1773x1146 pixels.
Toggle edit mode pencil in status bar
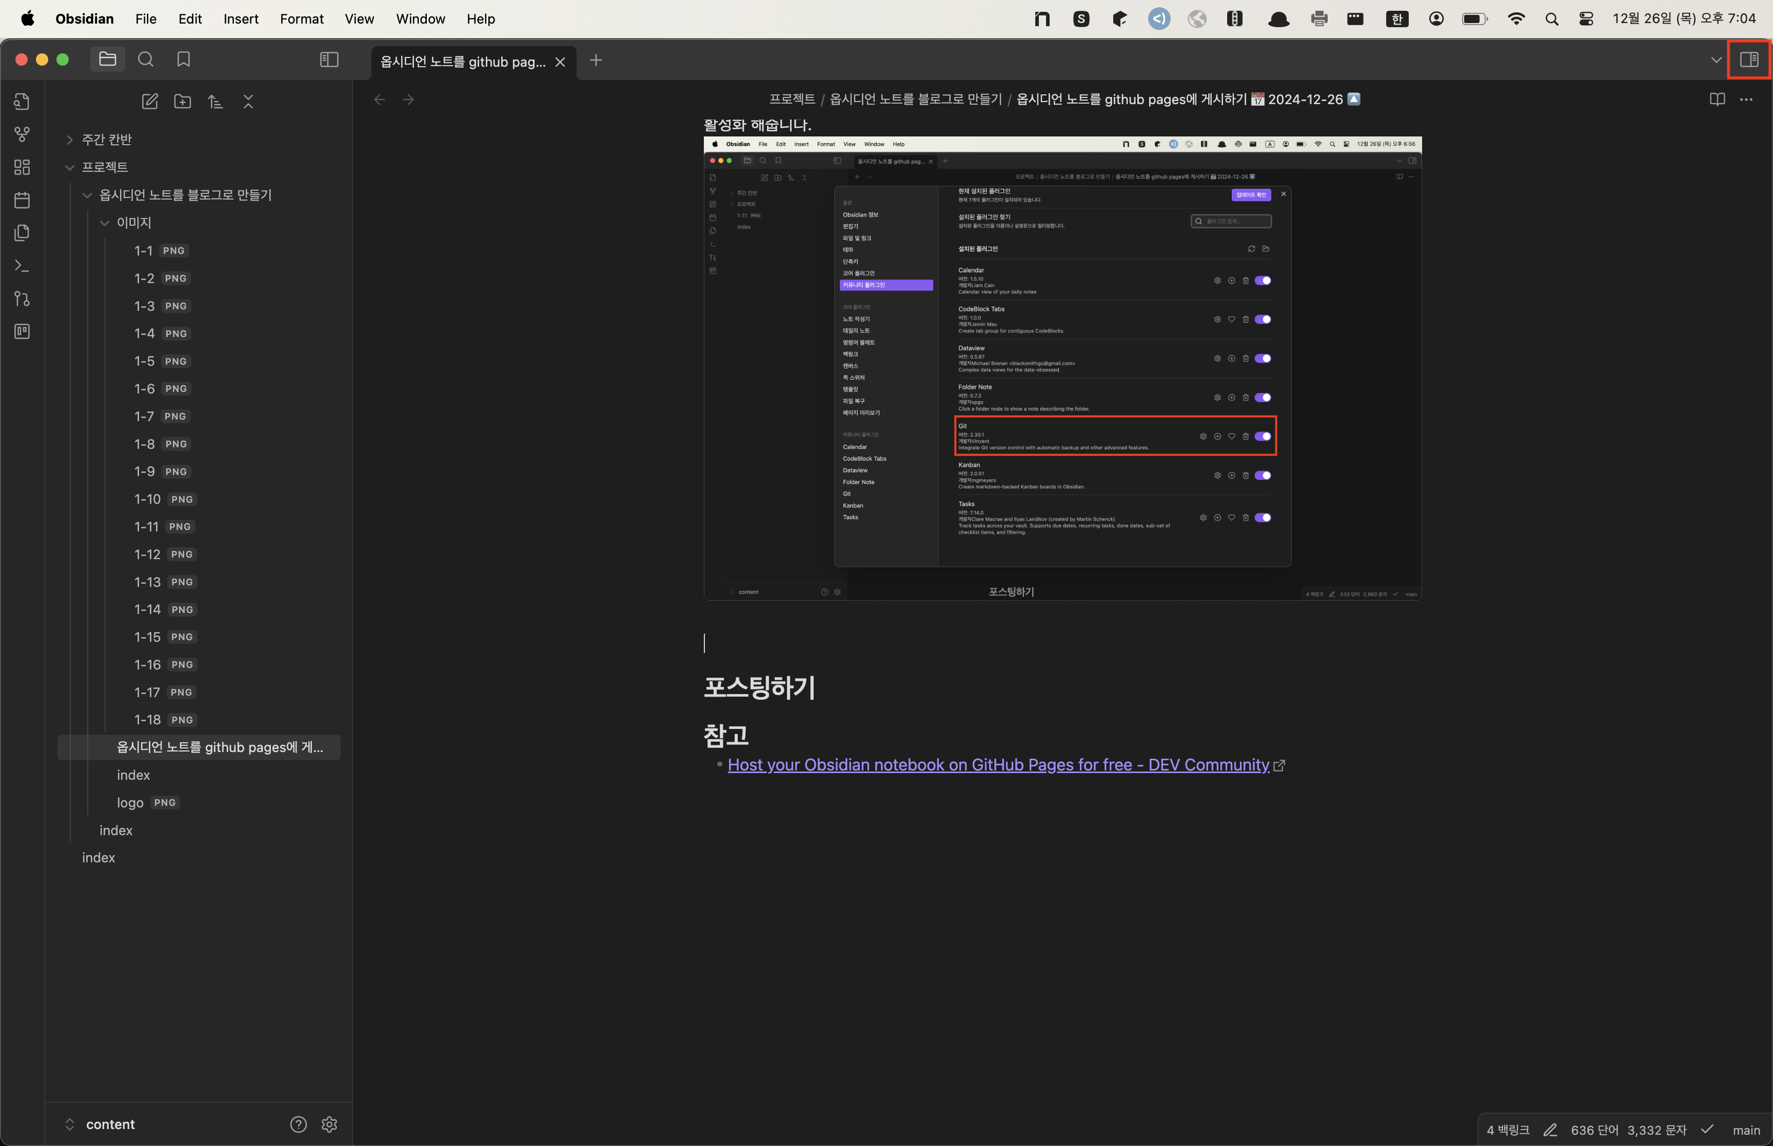(1550, 1131)
